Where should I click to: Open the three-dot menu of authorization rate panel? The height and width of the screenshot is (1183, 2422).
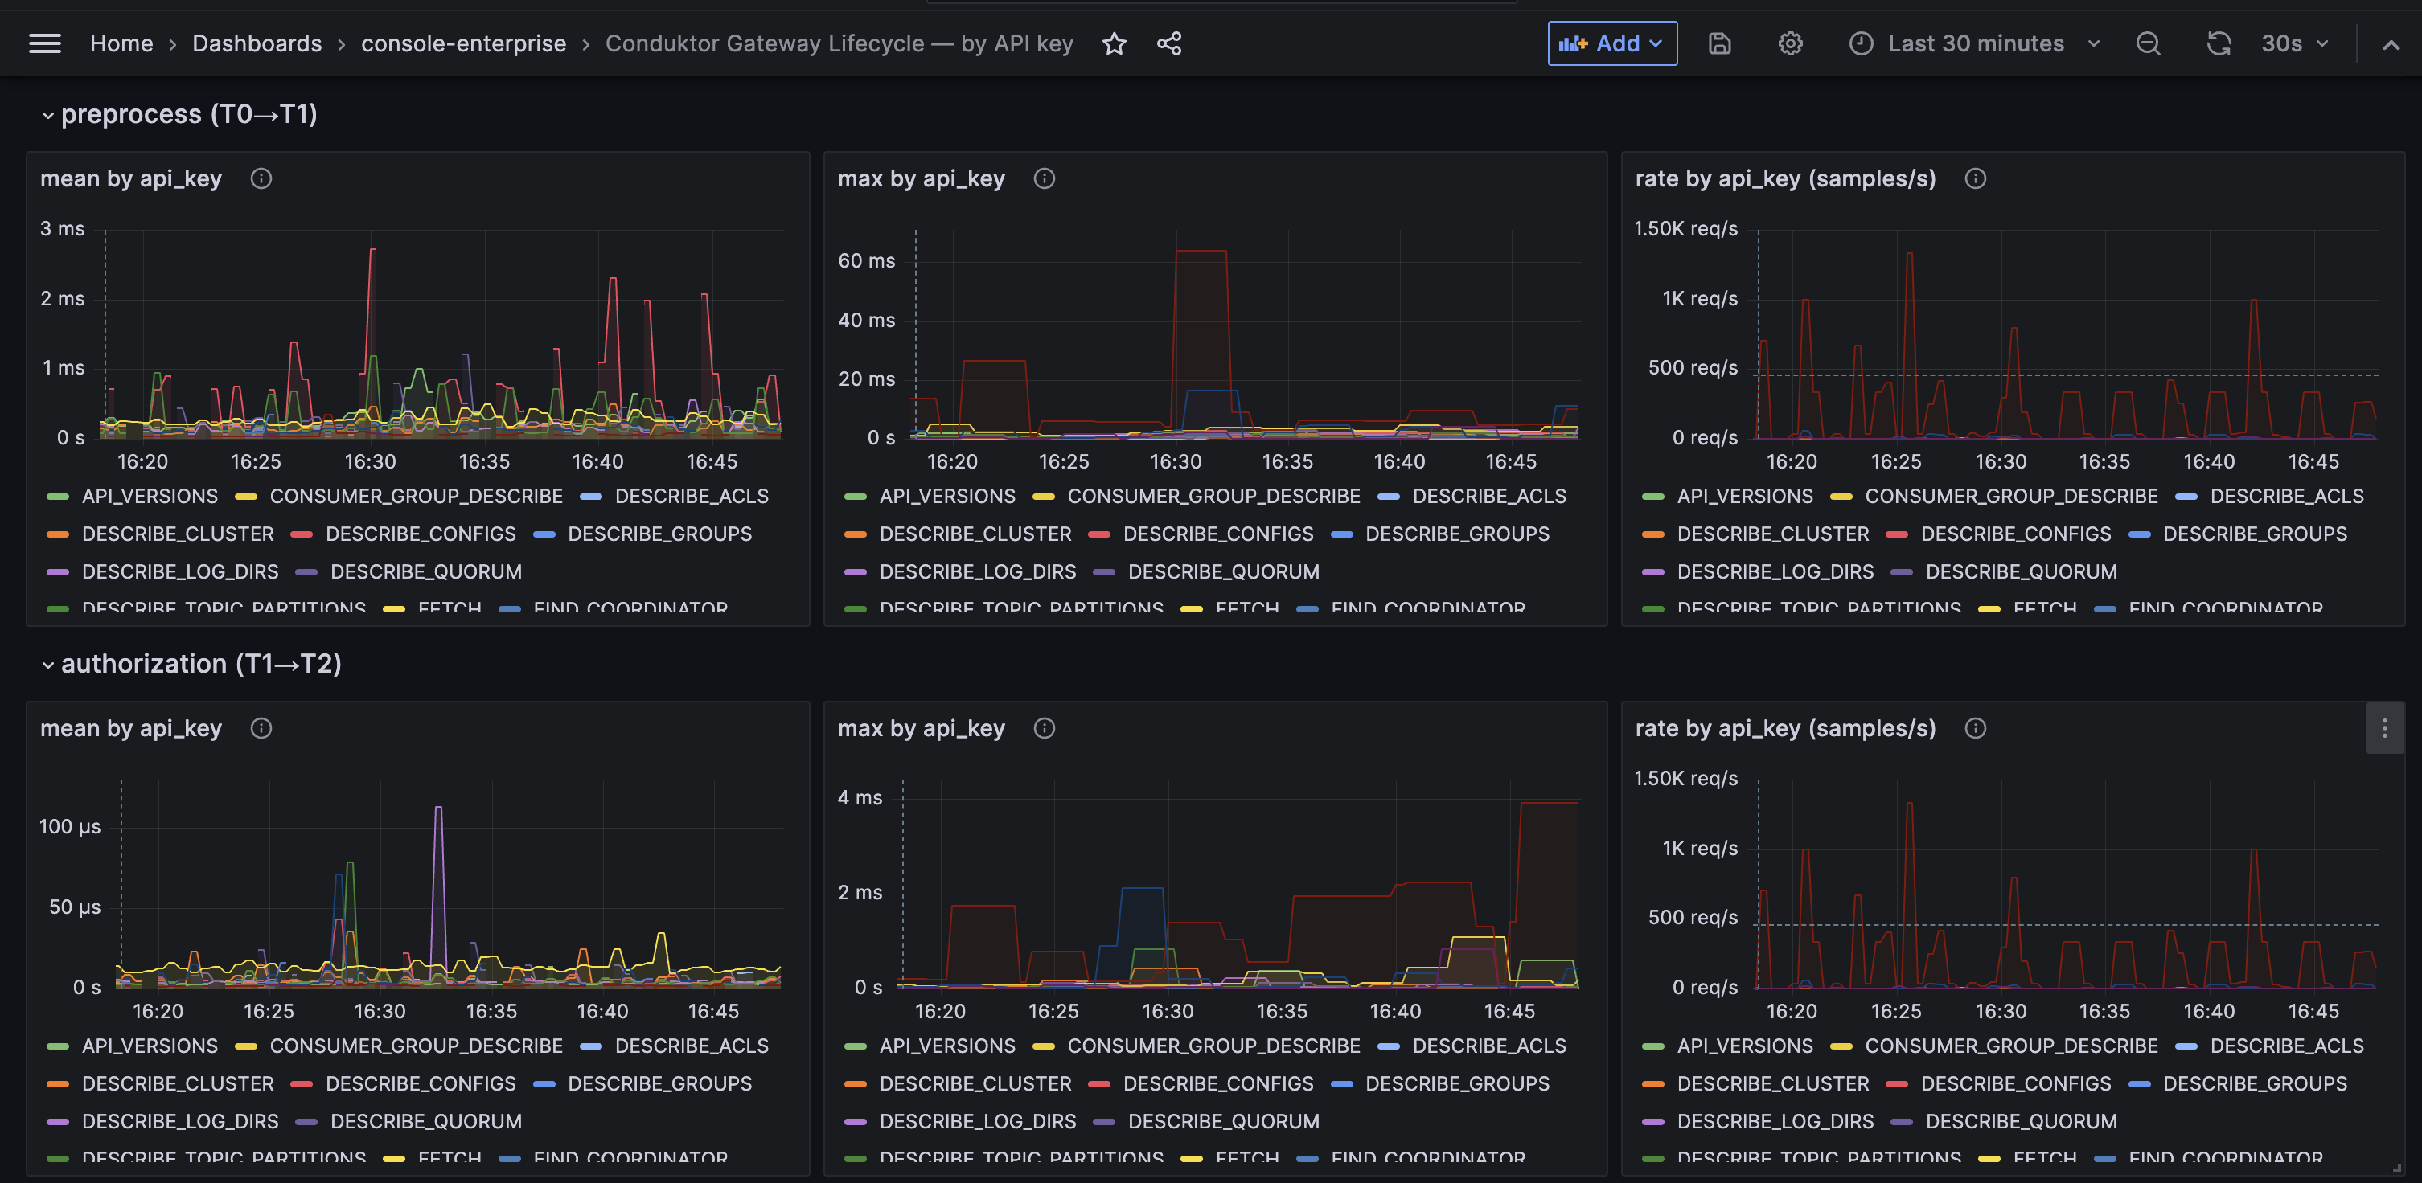2384,728
